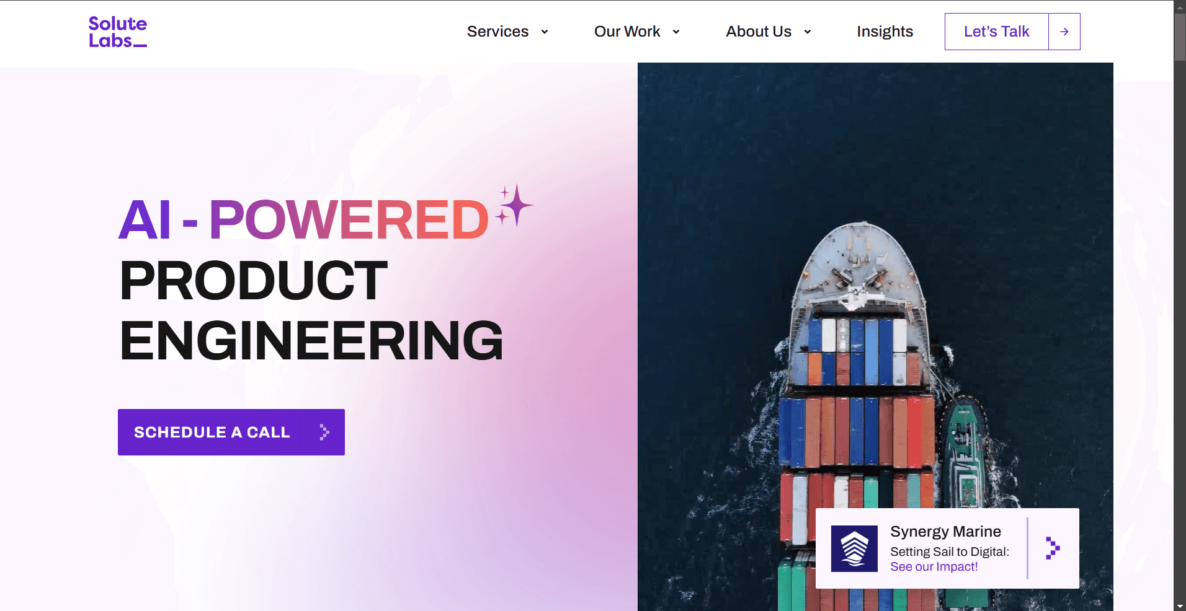
Task: Click the SCHEDULE A CALL button
Action: 231,432
